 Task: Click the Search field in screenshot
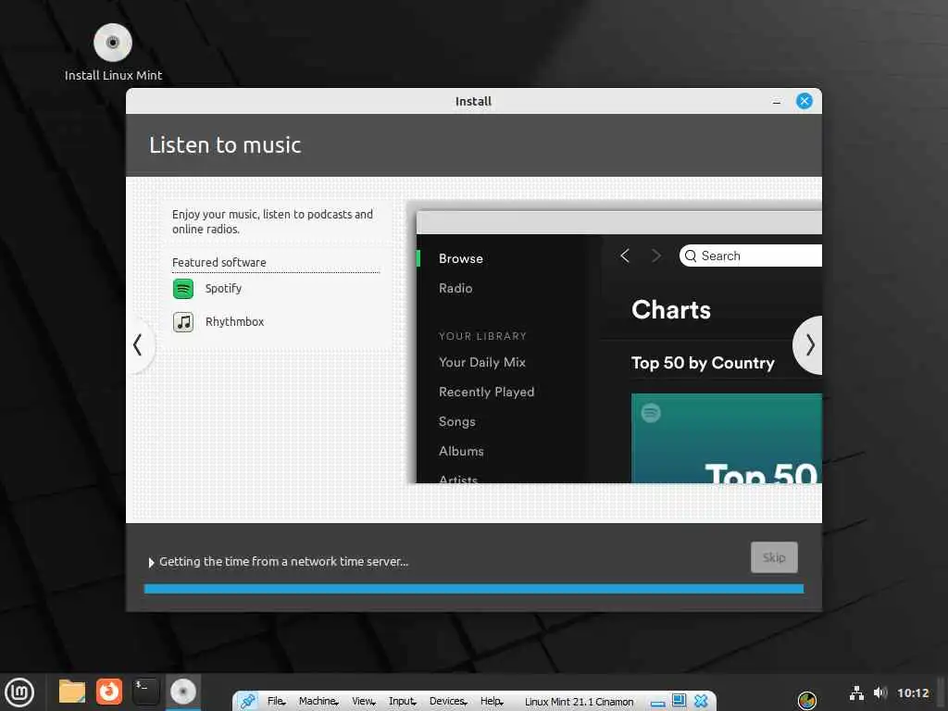[750, 256]
